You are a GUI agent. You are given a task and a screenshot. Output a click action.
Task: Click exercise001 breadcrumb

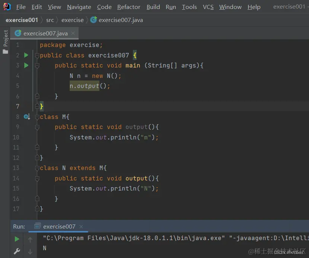click(x=22, y=20)
